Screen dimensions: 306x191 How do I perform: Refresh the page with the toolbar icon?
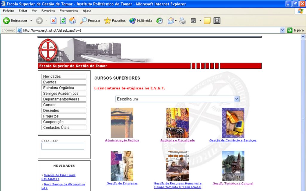tap(63, 21)
